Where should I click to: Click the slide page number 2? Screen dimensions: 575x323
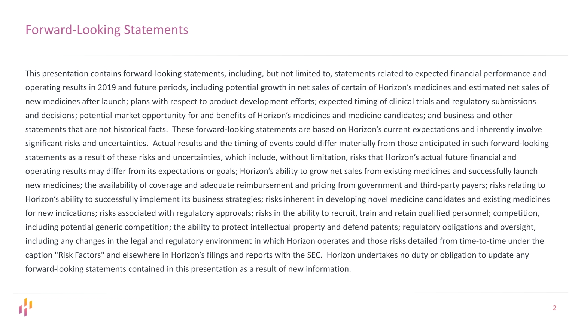(554, 308)
